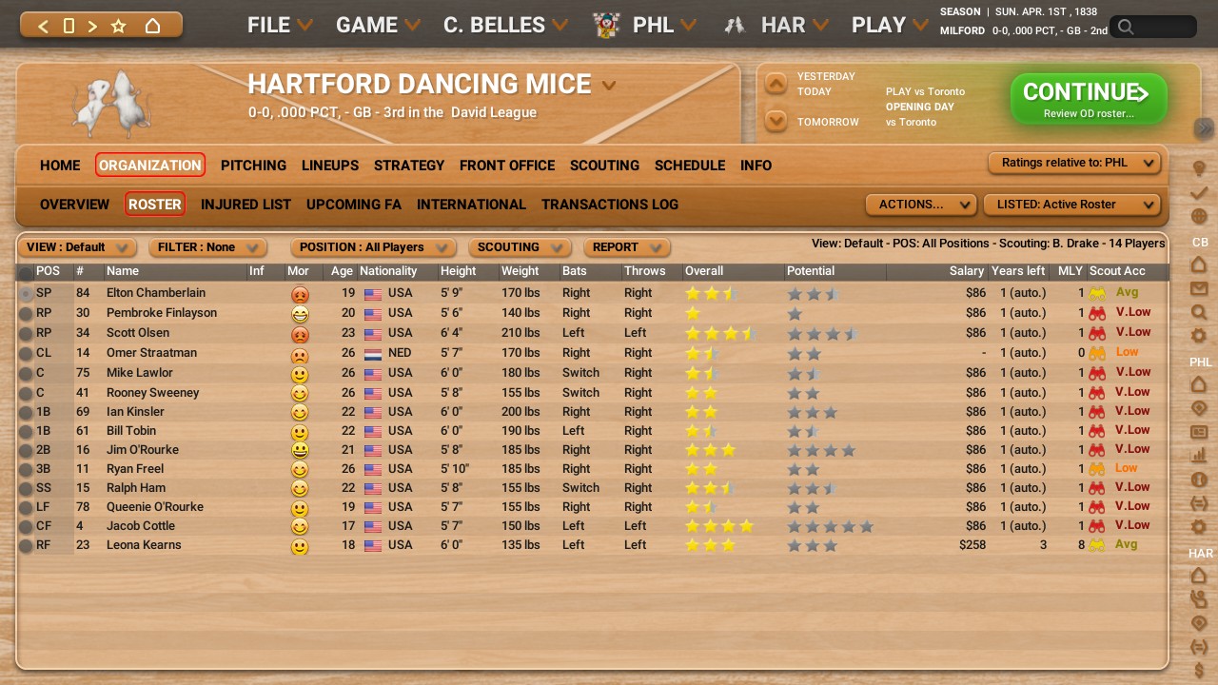Click in the top search field
The width and height of the screenshot is (1218, 685).
tap(1153, 27)
